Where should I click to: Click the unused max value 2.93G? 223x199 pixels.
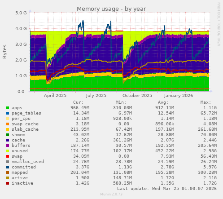click(x=210, y=151)
